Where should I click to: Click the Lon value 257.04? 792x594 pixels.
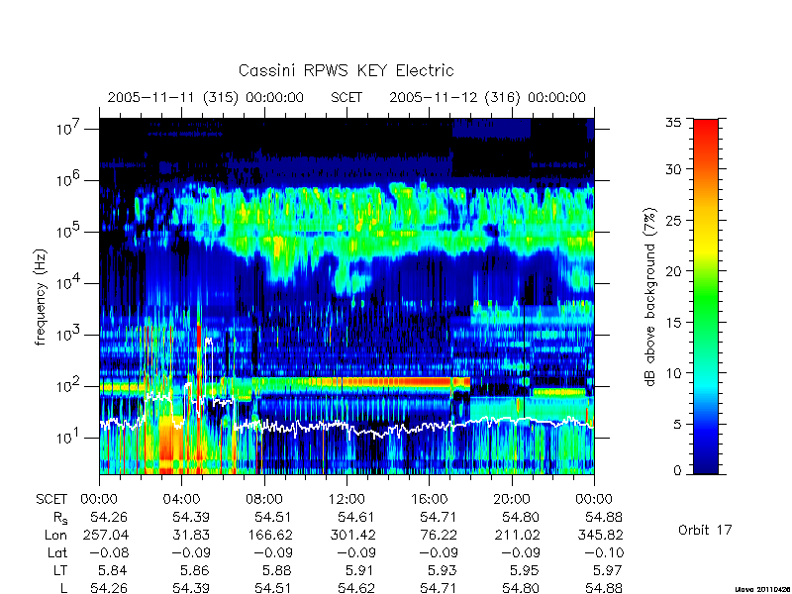[105, 535]
